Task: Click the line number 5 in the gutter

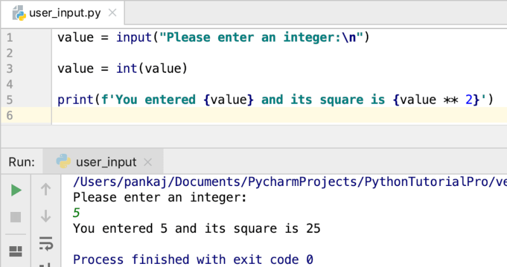Action: click(10, 100)
